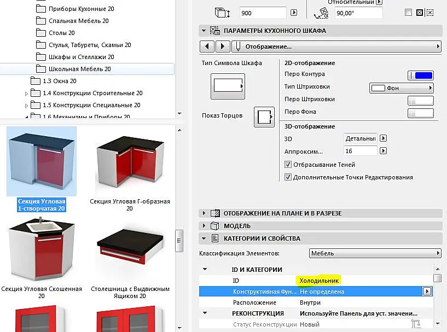Open Классификация Элементов Мебель dropdown
The image size is (447, 332).
[x=375, y=253]
